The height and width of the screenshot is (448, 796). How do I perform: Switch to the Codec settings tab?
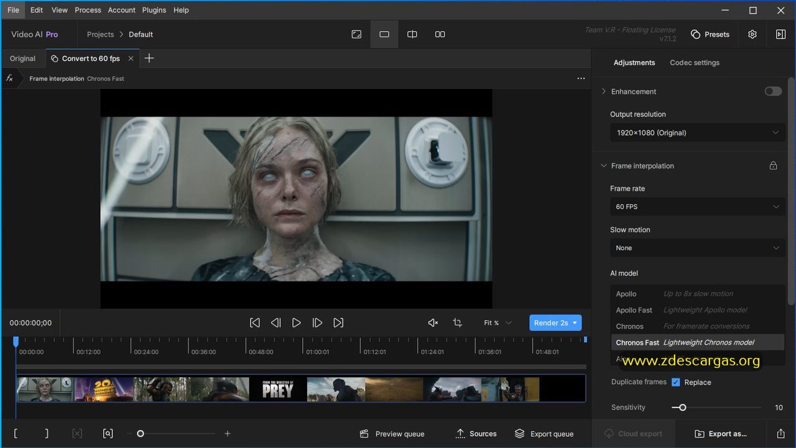[x=695, y=63]
